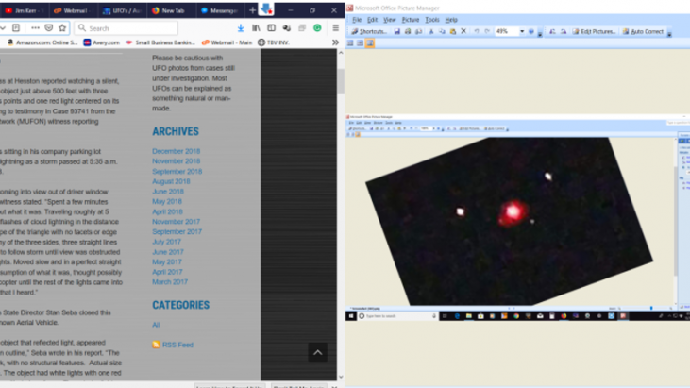Open Firefox Library icon

coord(256,27)
